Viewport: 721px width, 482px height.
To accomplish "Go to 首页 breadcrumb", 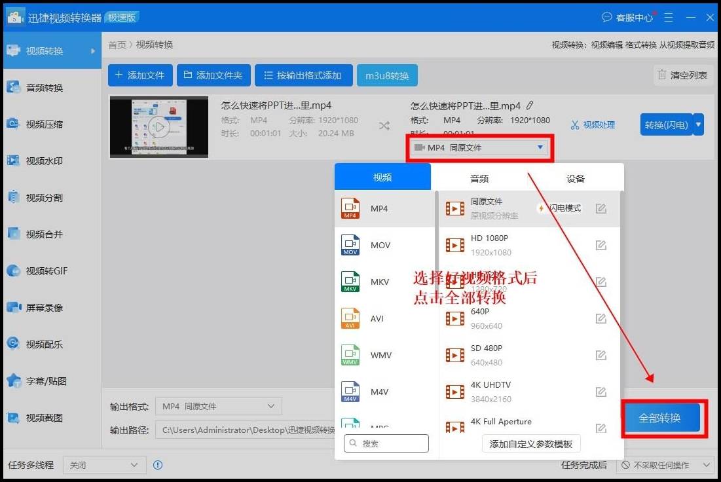I will [x=117, y=45].
